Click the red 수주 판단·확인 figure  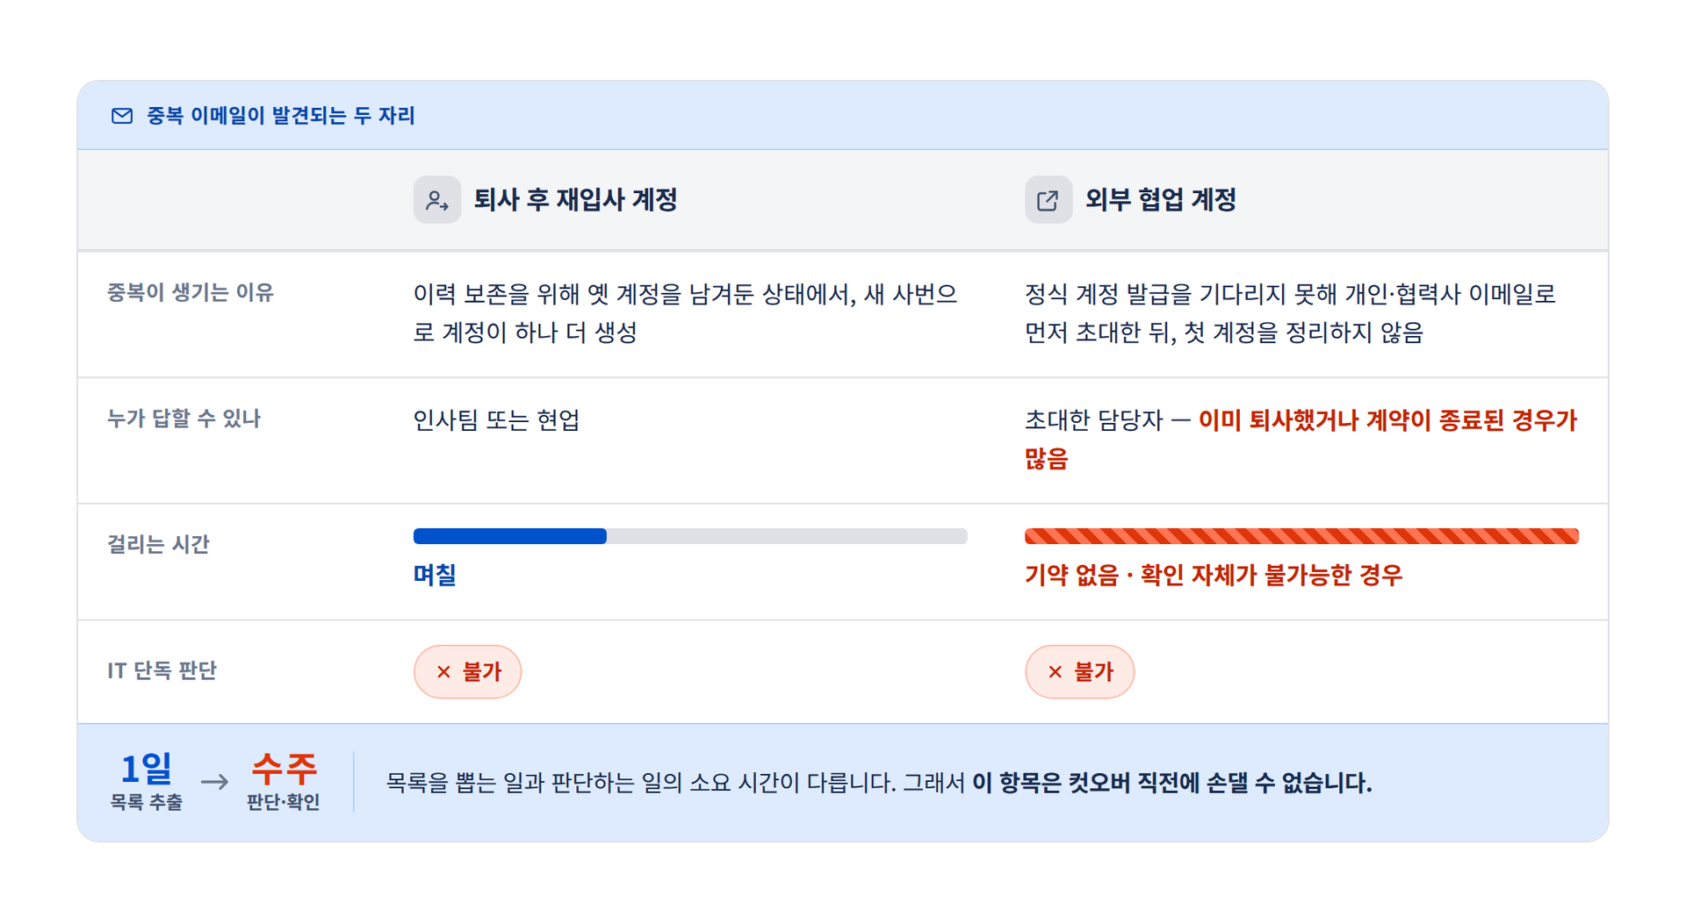[283, 781]
